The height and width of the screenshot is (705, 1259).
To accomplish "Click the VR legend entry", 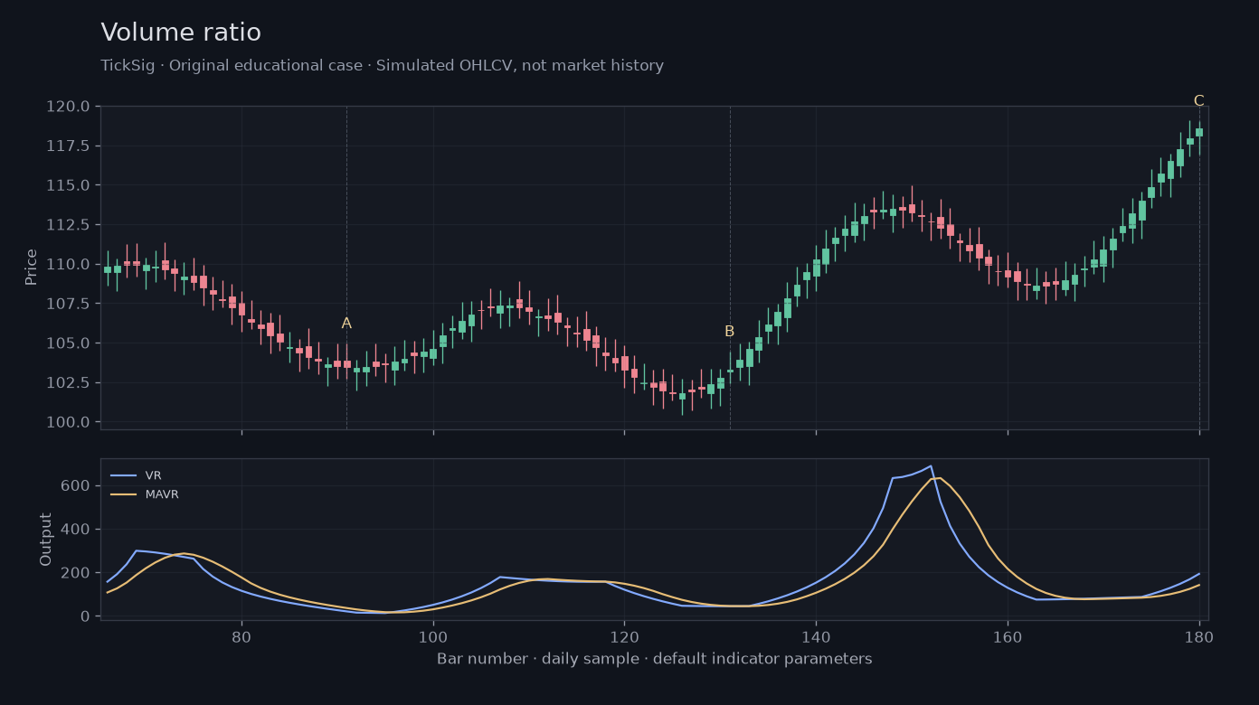I will [137, 475].
